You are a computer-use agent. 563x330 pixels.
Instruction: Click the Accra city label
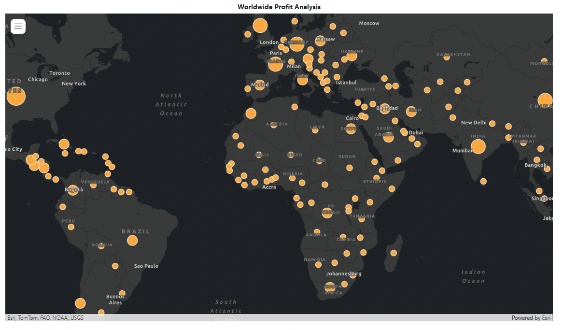(x=269, y=187)
